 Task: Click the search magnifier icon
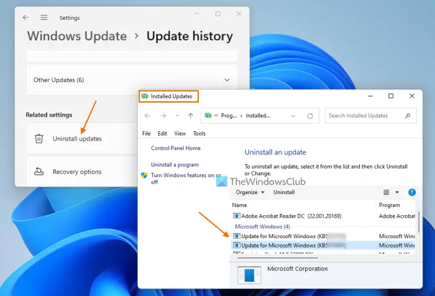tap(408, 116)
